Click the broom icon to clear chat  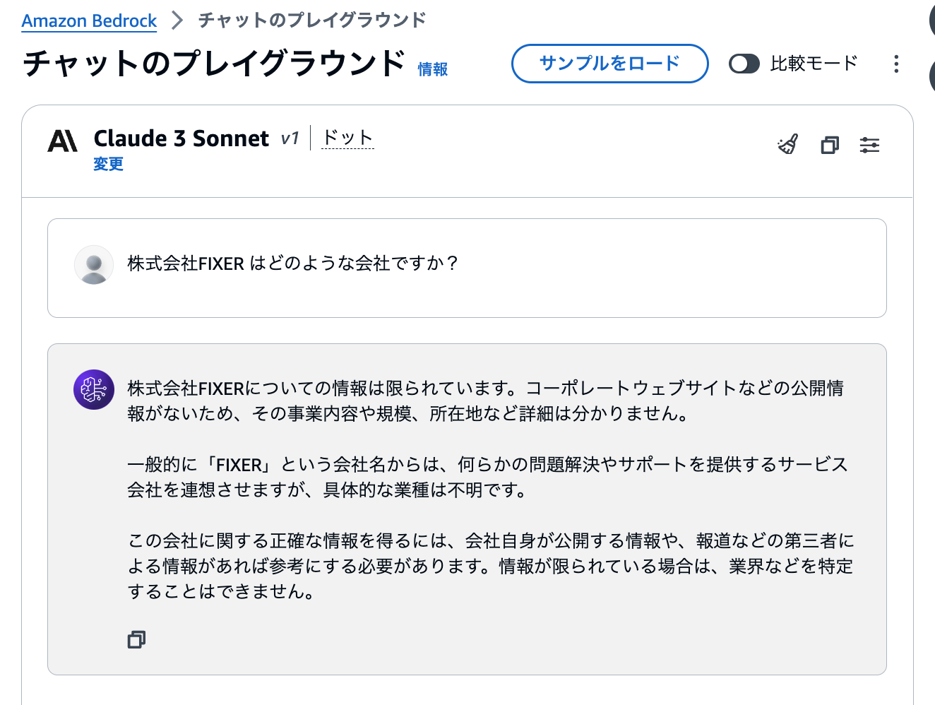pyautogui.click(x=788, y=145)
